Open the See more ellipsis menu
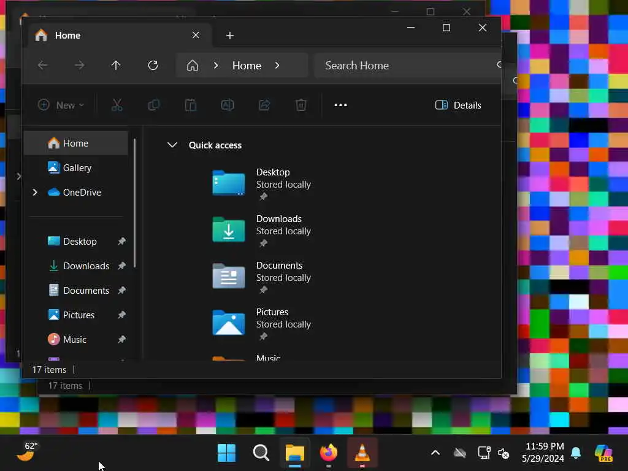 coord(340,105)
